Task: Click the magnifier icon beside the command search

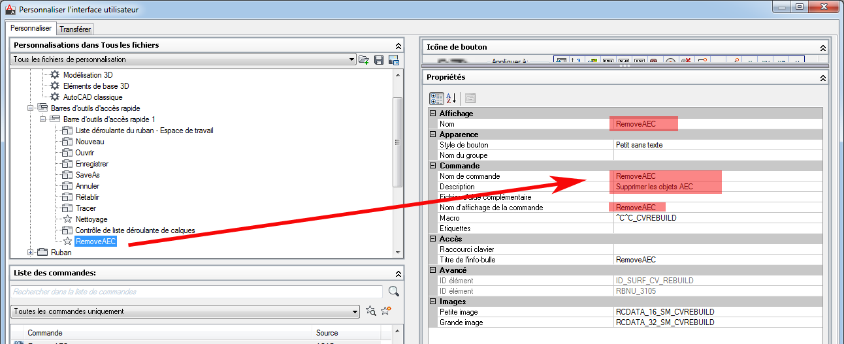Action: [393, 292]
